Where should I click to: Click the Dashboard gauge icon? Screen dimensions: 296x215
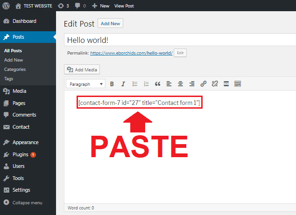click(6, 21)
